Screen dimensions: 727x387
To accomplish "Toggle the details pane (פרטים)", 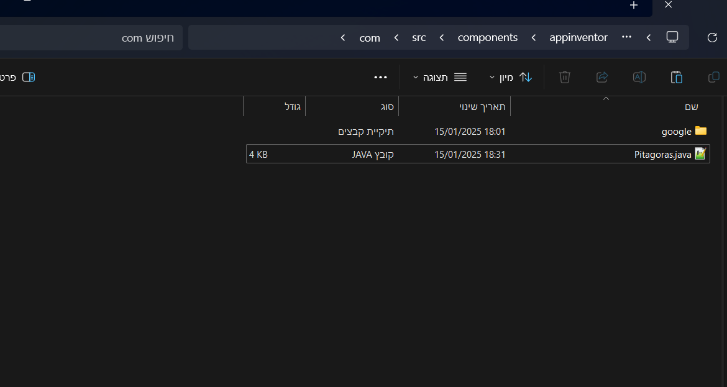I will (x=19, y=77).
